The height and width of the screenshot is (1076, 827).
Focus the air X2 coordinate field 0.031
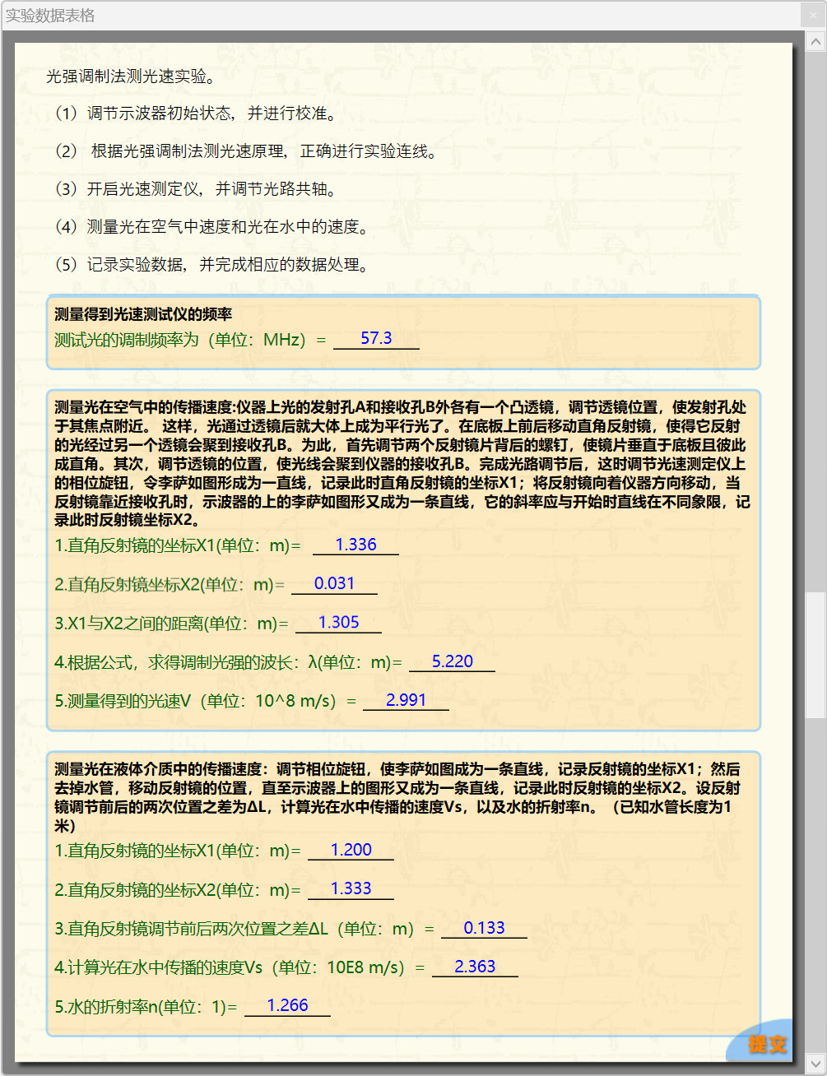click(334, 584)
